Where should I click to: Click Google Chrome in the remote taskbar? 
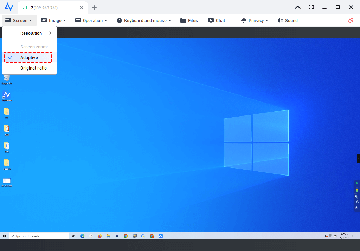click(x=126, y=236)
